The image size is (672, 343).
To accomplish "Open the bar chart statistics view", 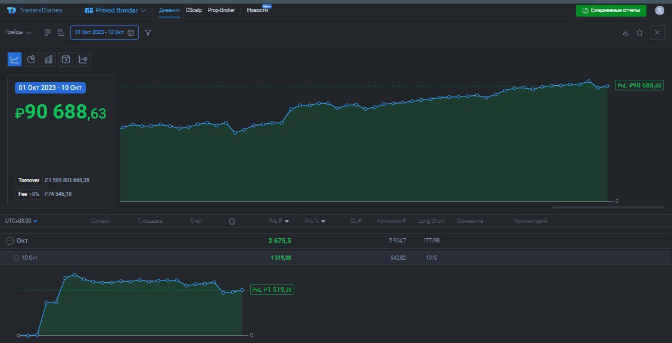I will pyautogui.click(x=49, y=59).
